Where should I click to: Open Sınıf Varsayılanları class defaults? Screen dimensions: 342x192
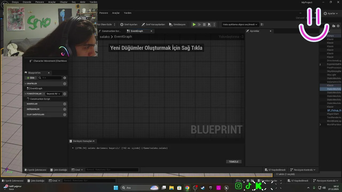tap(153, 24)
